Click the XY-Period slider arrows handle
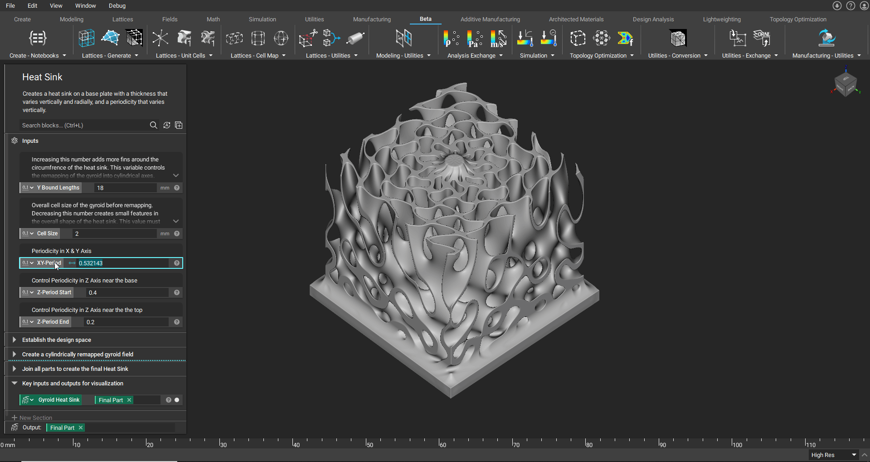 coord(72,263)
